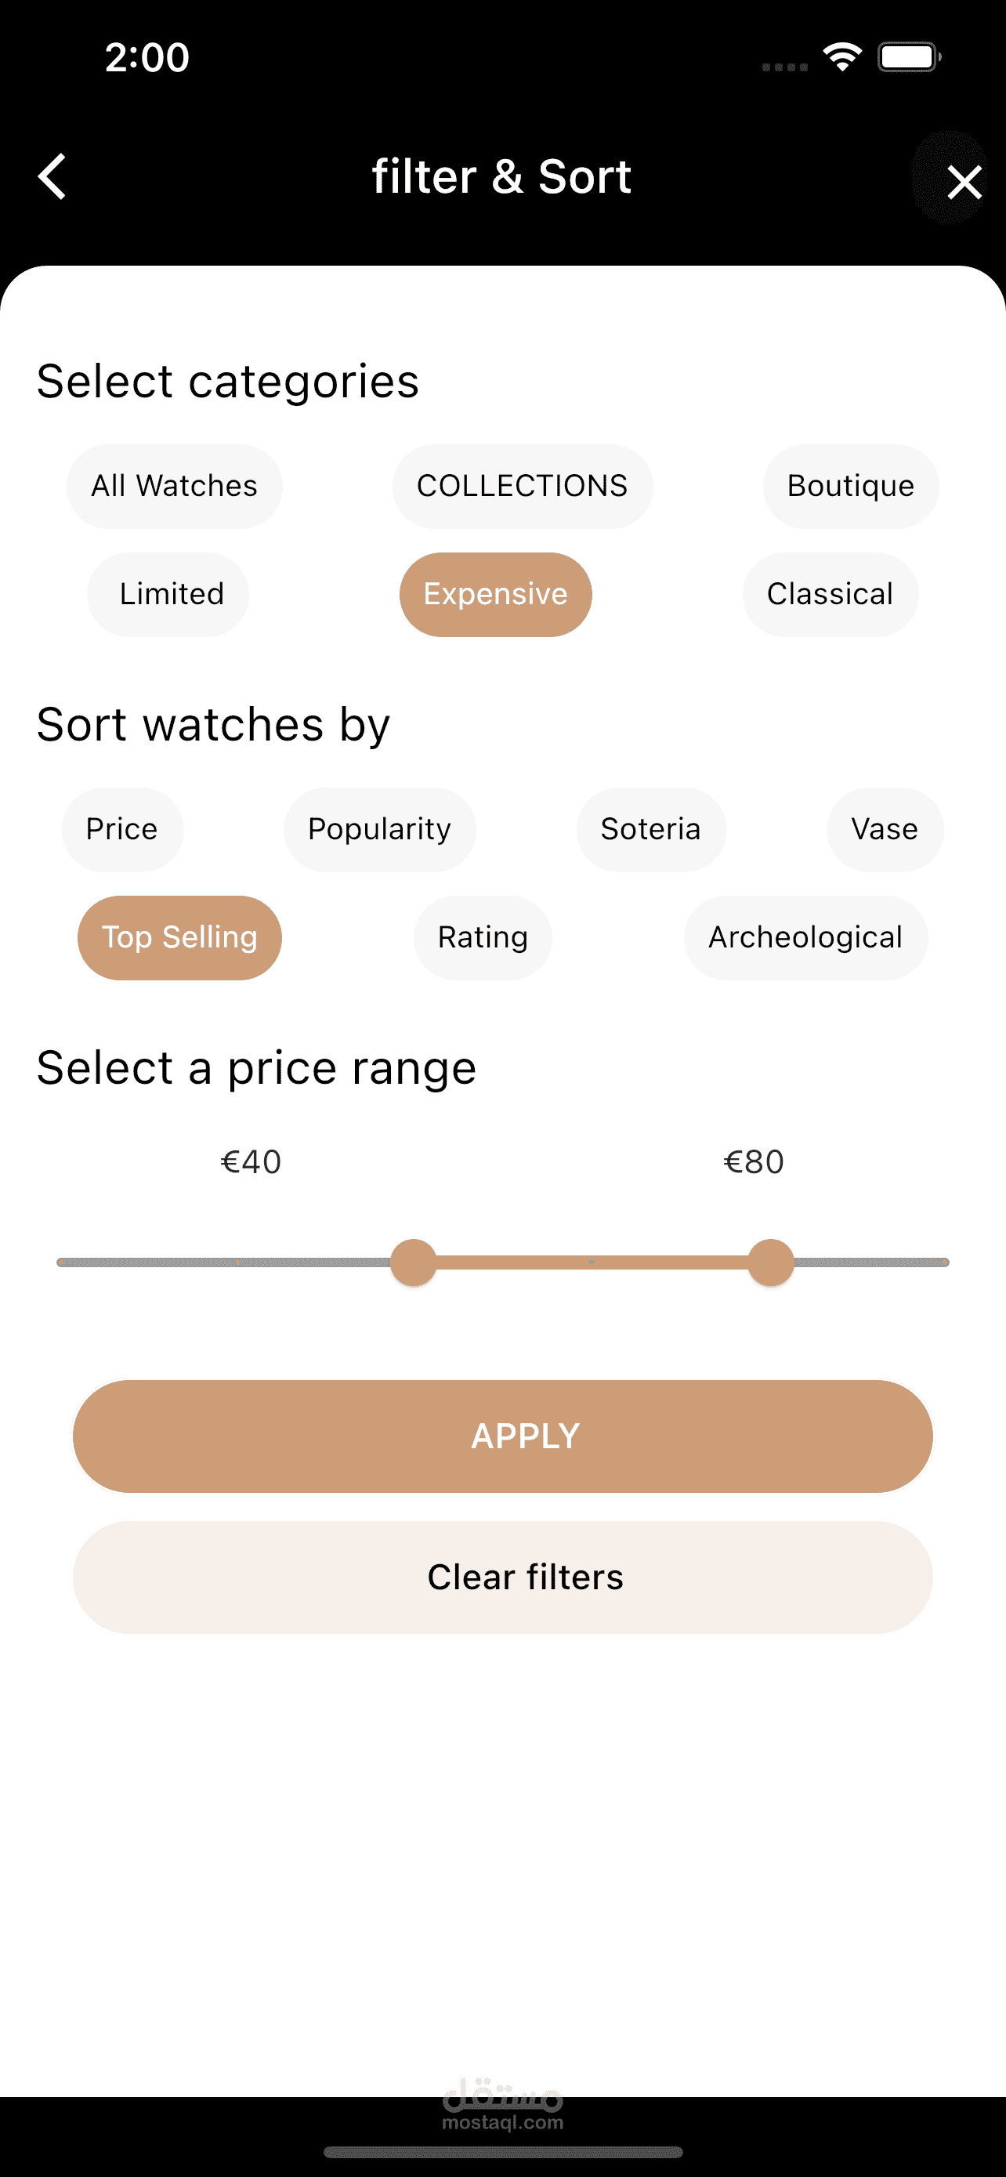Choose the Soteria sort option

click(650, 829)
